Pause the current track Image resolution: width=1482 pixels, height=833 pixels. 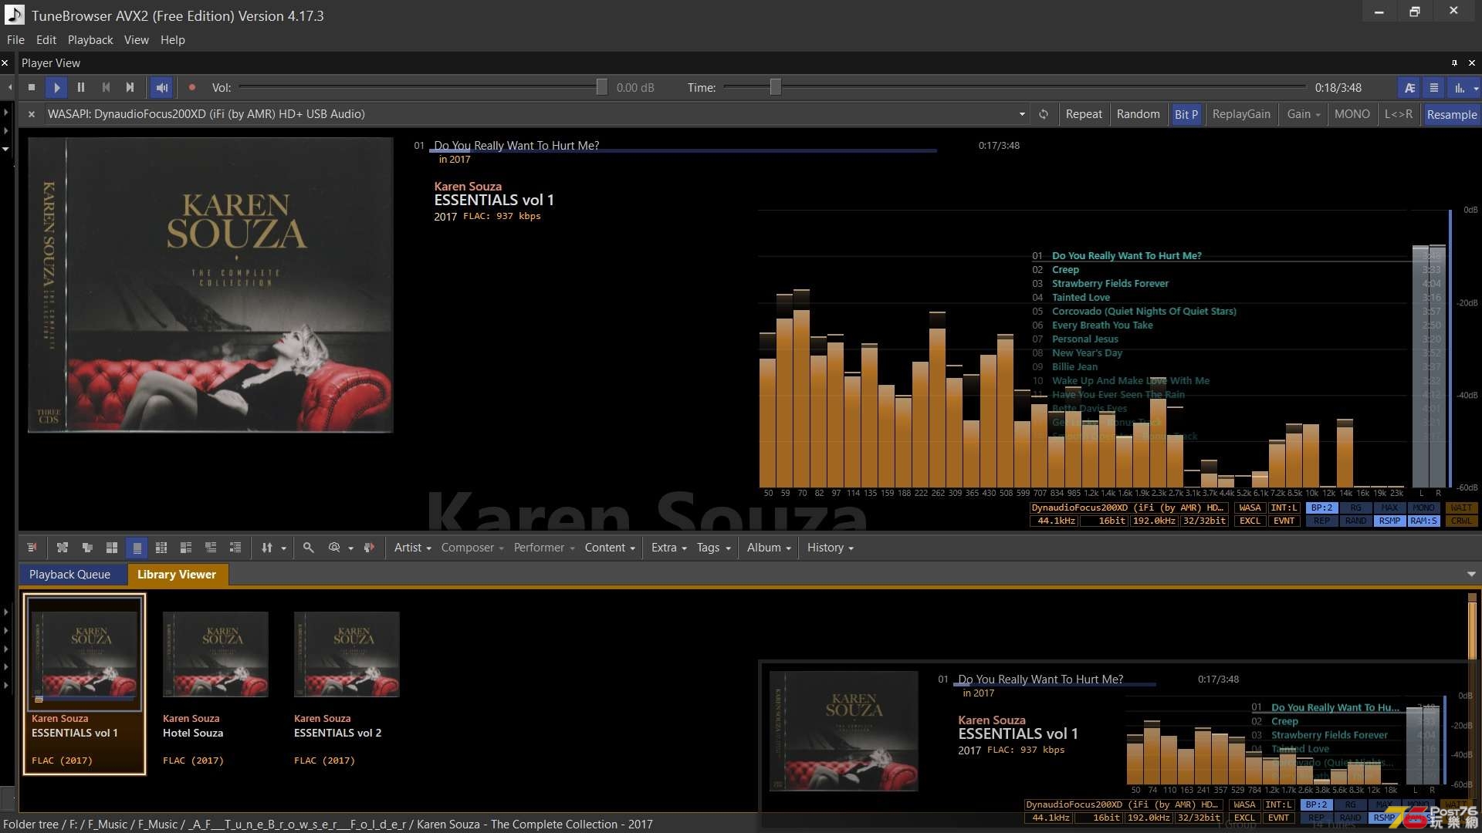(x=81, y=88)
